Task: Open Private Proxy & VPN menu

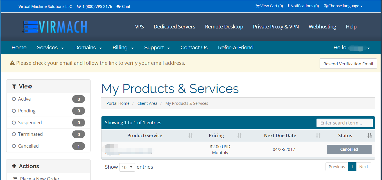Action: pyautogui.click(x=276, y=27)
